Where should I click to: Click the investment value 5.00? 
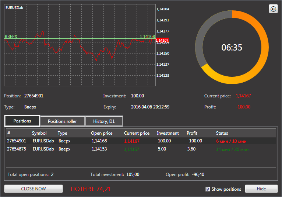click(162, 149)
